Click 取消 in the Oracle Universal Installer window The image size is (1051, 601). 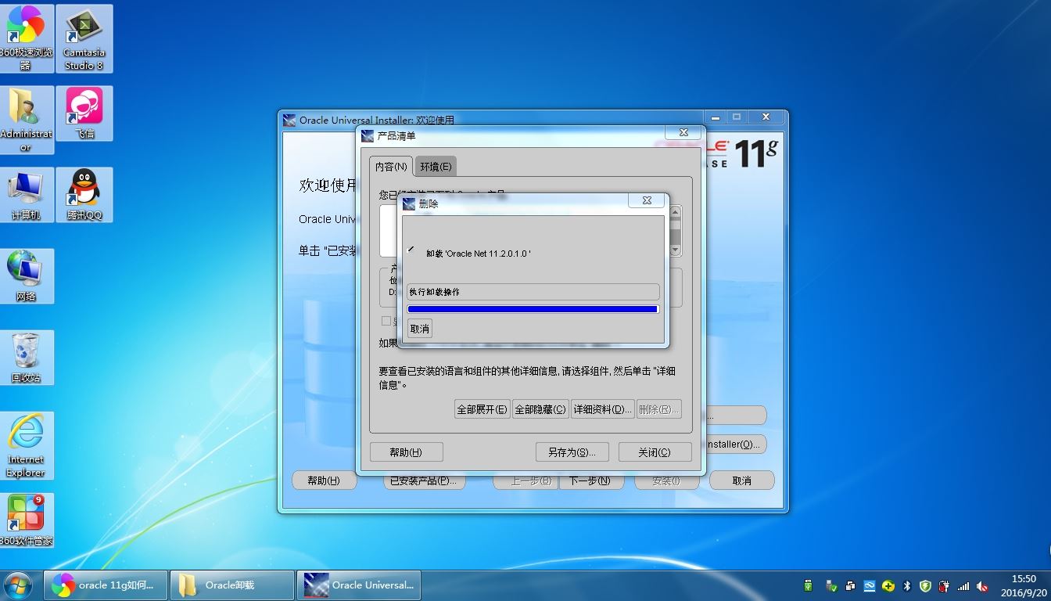741,480
